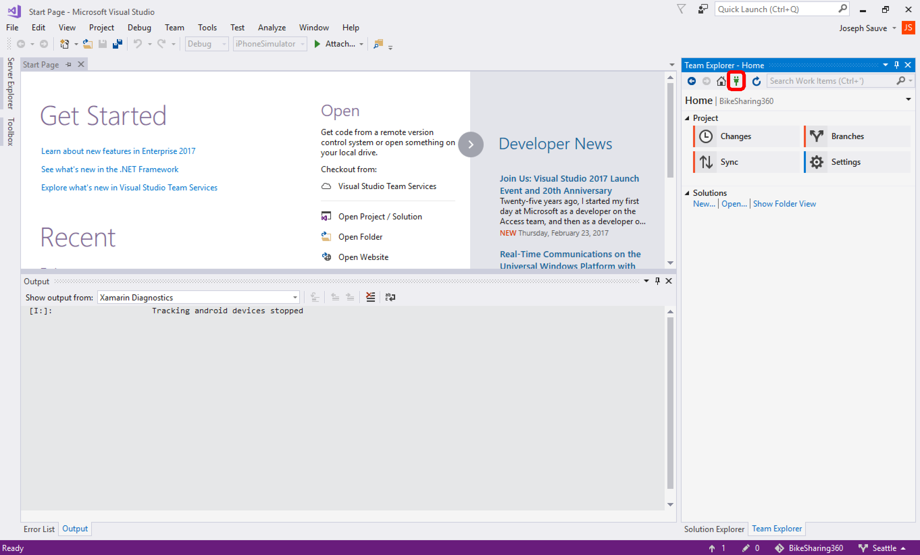
Task: Click Open Website on Start Page
Action: coord(363,257)
